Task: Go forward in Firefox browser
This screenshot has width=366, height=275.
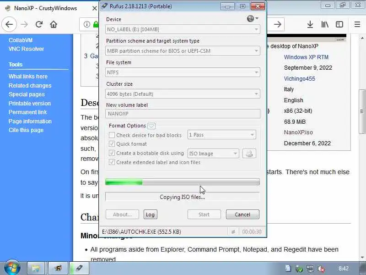Action: [x=24, y=24]
